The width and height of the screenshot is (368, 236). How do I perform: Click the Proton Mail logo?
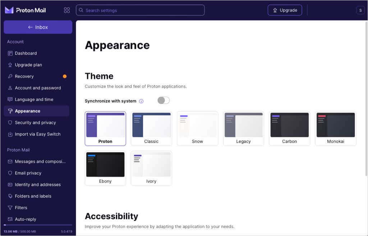coord(26,10)
